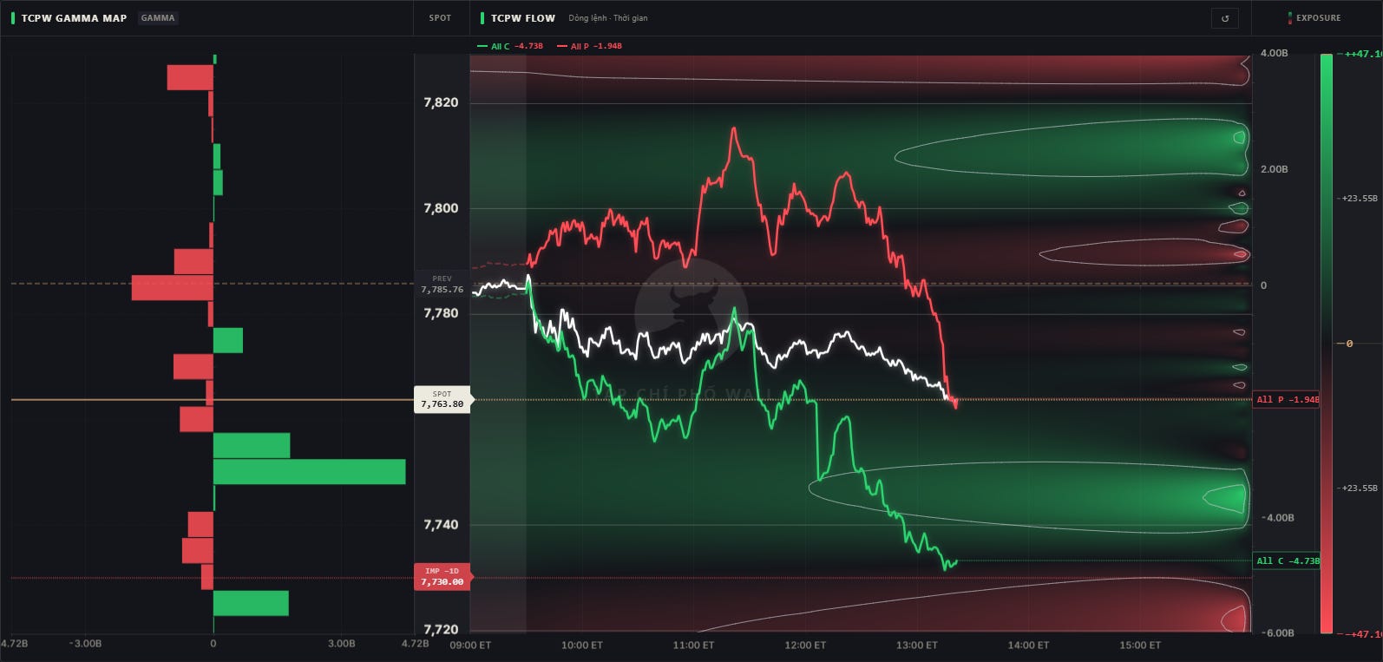
Task: Click the refresh icon in TCPW Flow header
Action: [1225, 18]
